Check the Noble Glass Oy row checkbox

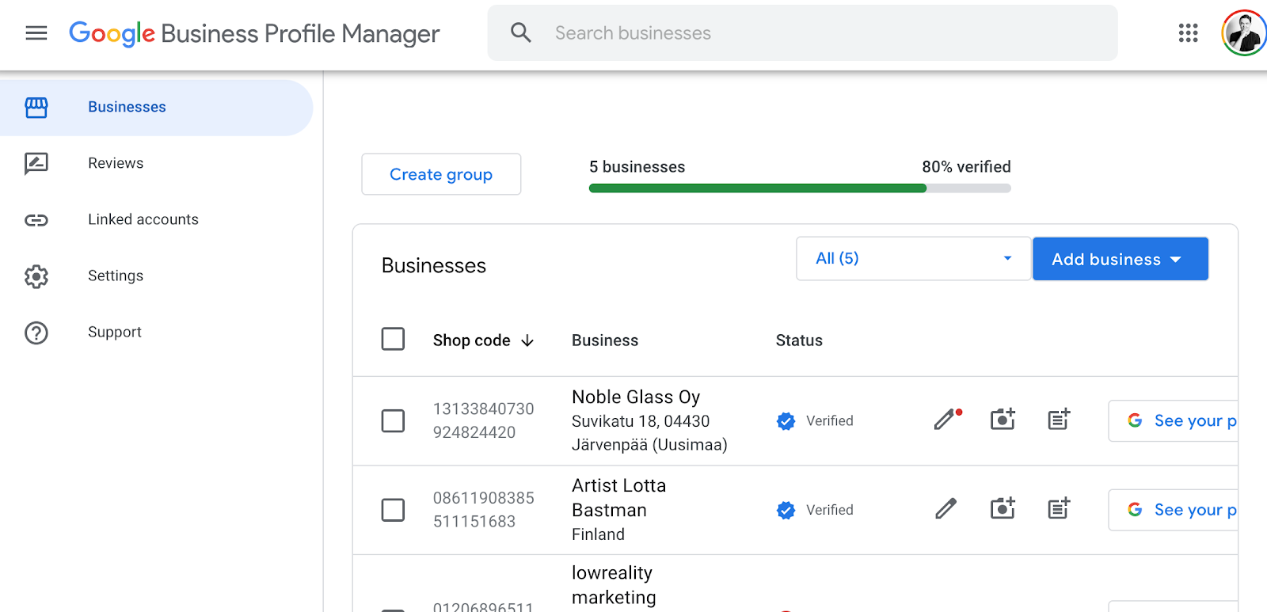[393, 420]
